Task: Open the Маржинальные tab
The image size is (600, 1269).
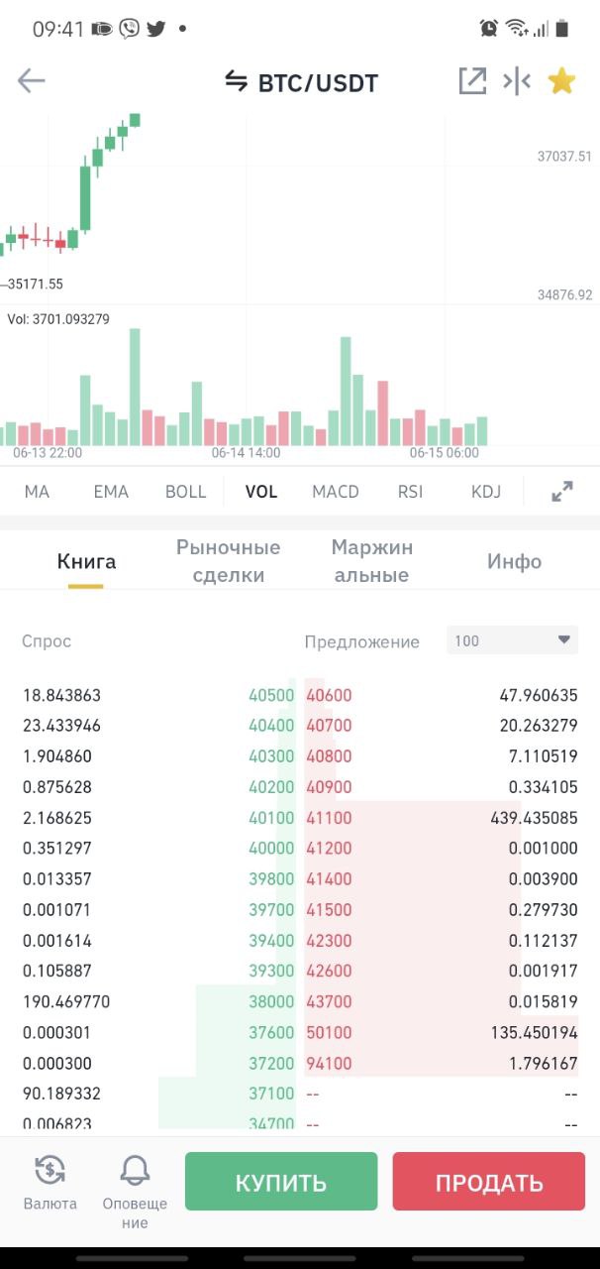Action: coord(372,561)
